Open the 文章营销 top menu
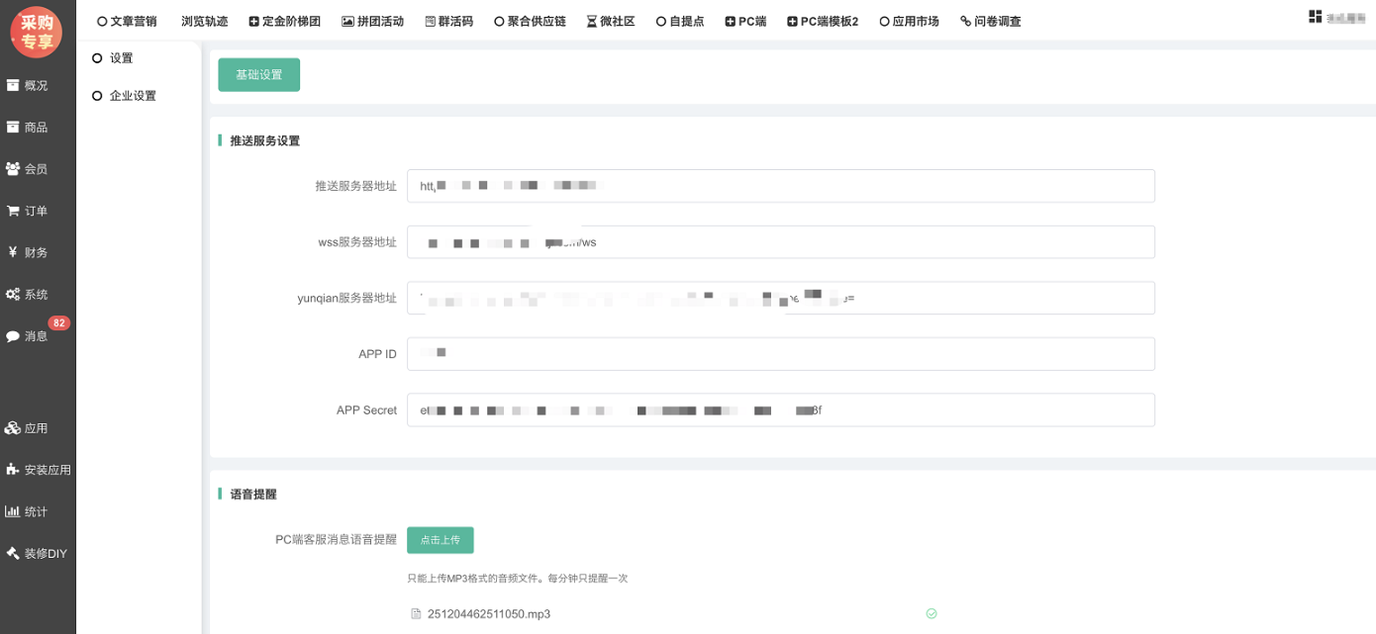This screenshot has height=634, width=1376. [x=127, y=21]
